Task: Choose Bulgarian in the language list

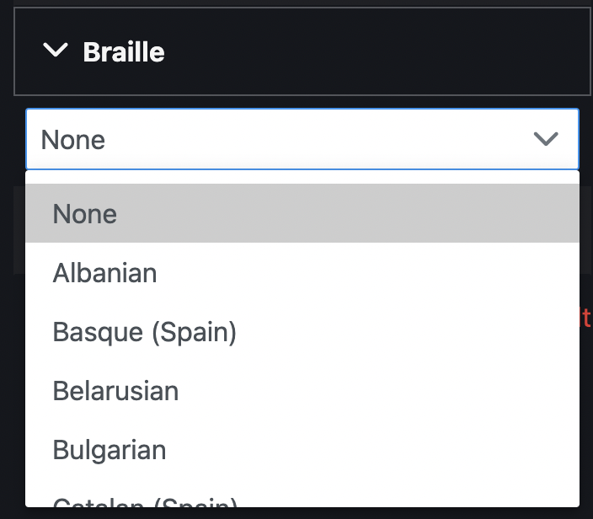Action: click(x=110, y=450)
